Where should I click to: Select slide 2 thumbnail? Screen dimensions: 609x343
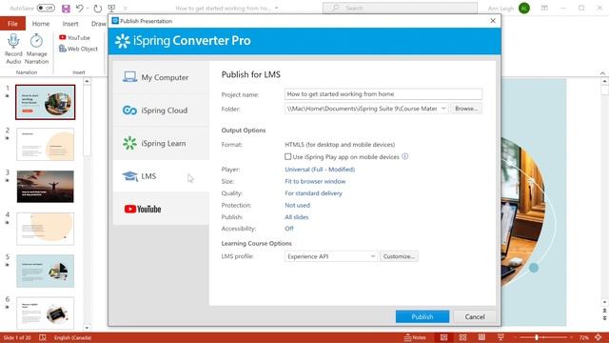coord(46,144)
